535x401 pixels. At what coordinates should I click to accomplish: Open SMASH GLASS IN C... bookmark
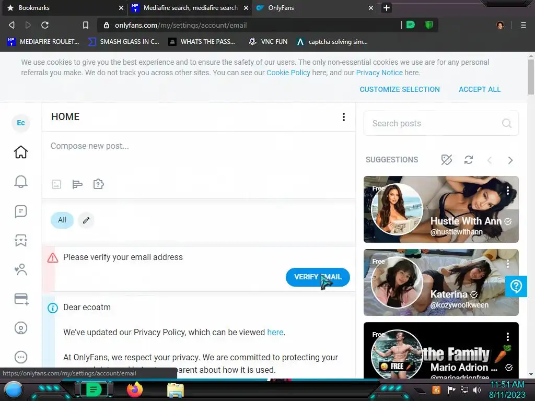pyautogui.click(x=123, y=42)
